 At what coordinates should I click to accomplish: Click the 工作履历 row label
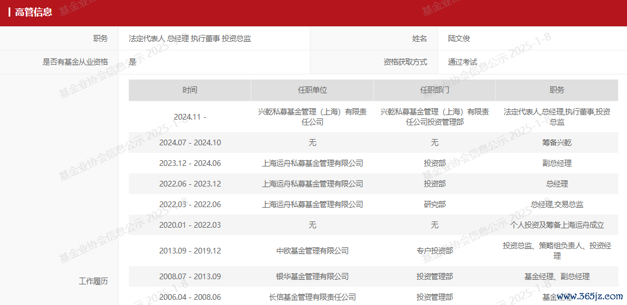(93, 281)
